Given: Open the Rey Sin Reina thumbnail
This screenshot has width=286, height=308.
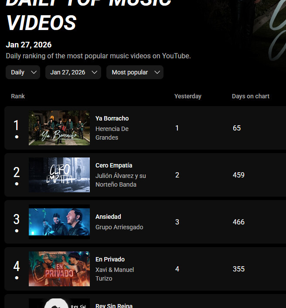Looking at the screenshot, I should pyautogui.click(x=59, y=303).
